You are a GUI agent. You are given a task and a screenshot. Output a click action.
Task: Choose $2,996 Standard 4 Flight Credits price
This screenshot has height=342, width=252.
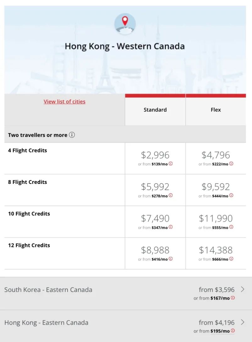point(155,155)
